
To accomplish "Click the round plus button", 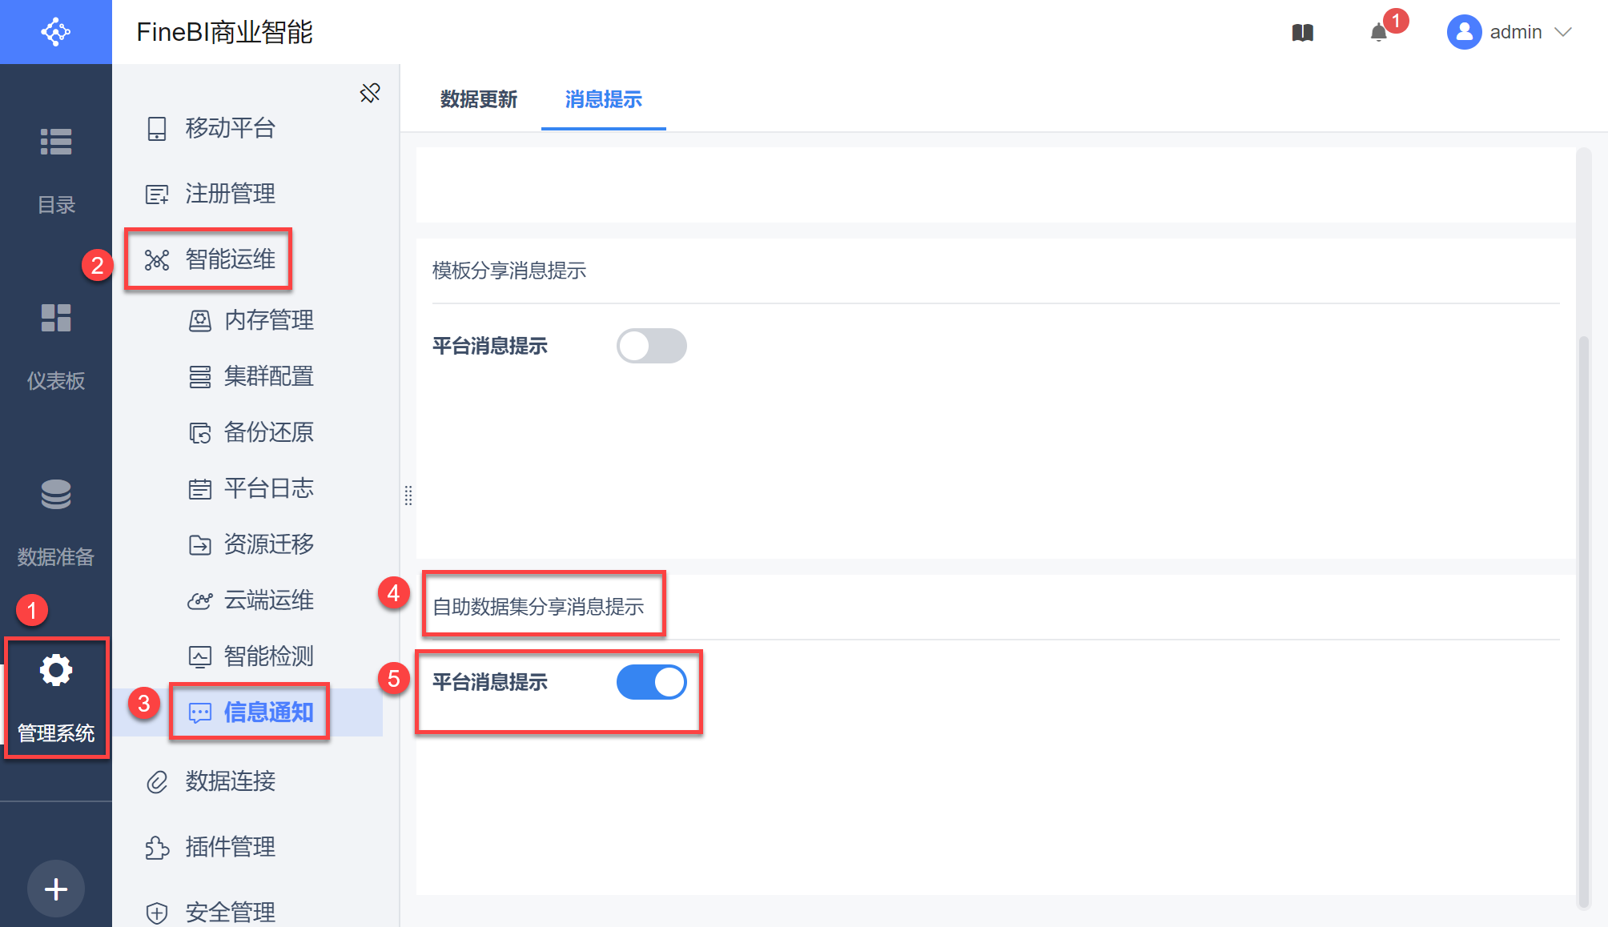I will [x=56, y=889].
